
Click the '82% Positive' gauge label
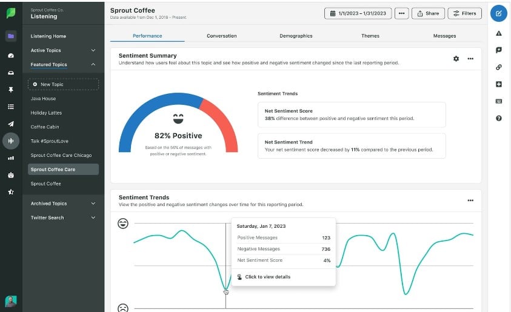tap(178, 136)
